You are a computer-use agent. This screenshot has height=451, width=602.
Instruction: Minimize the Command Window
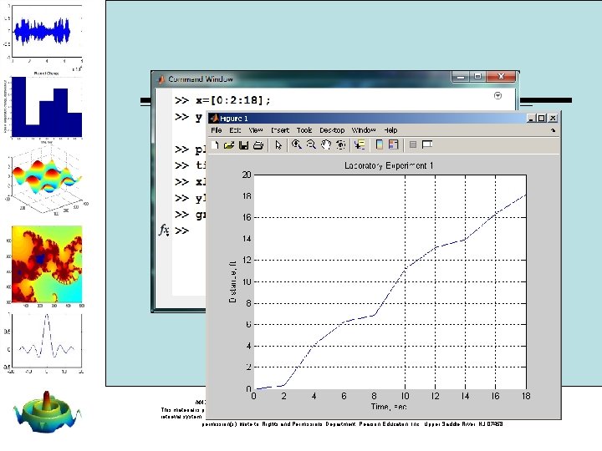tap(461, 77)
